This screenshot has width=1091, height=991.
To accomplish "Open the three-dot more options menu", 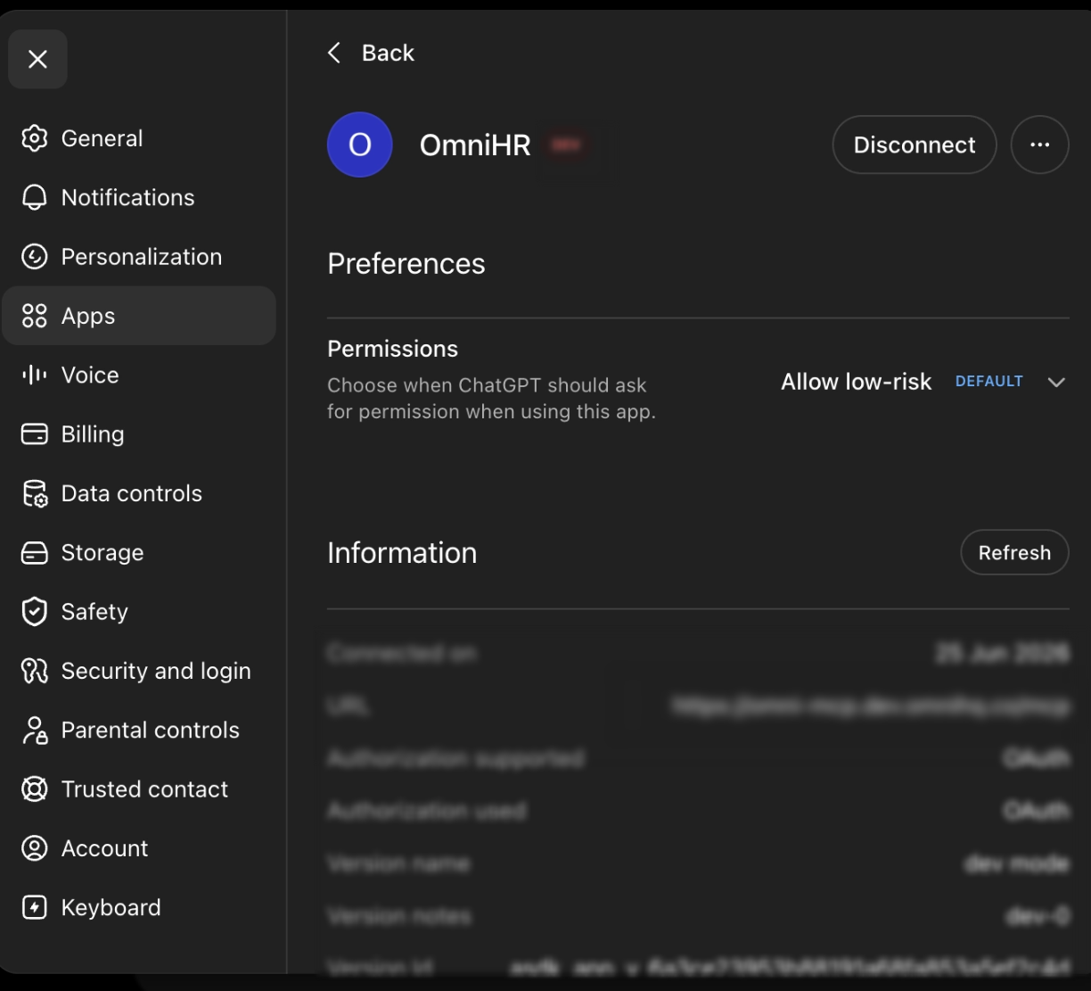I will [x=1039, y=145].
